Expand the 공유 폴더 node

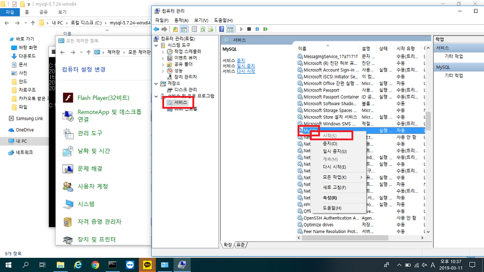point(163,64)
